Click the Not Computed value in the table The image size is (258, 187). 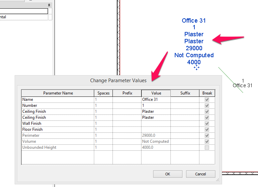156,142
